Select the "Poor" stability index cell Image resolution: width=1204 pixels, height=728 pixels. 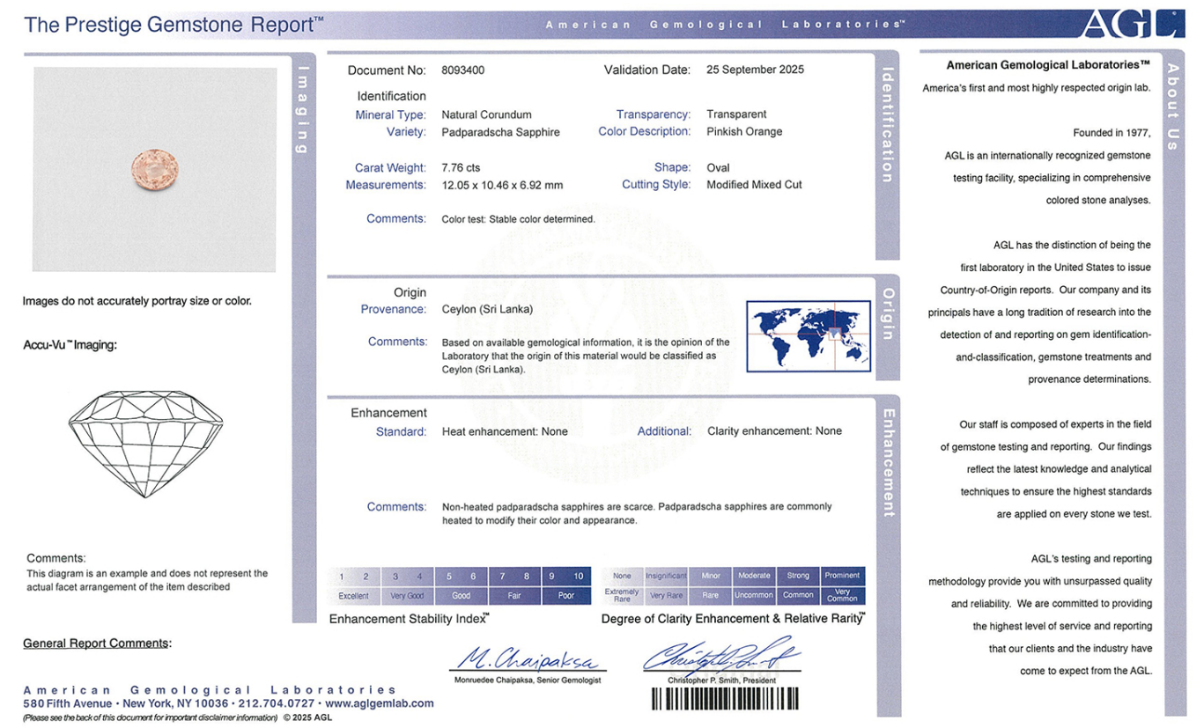pyautogui.click(x=566, y=596)
